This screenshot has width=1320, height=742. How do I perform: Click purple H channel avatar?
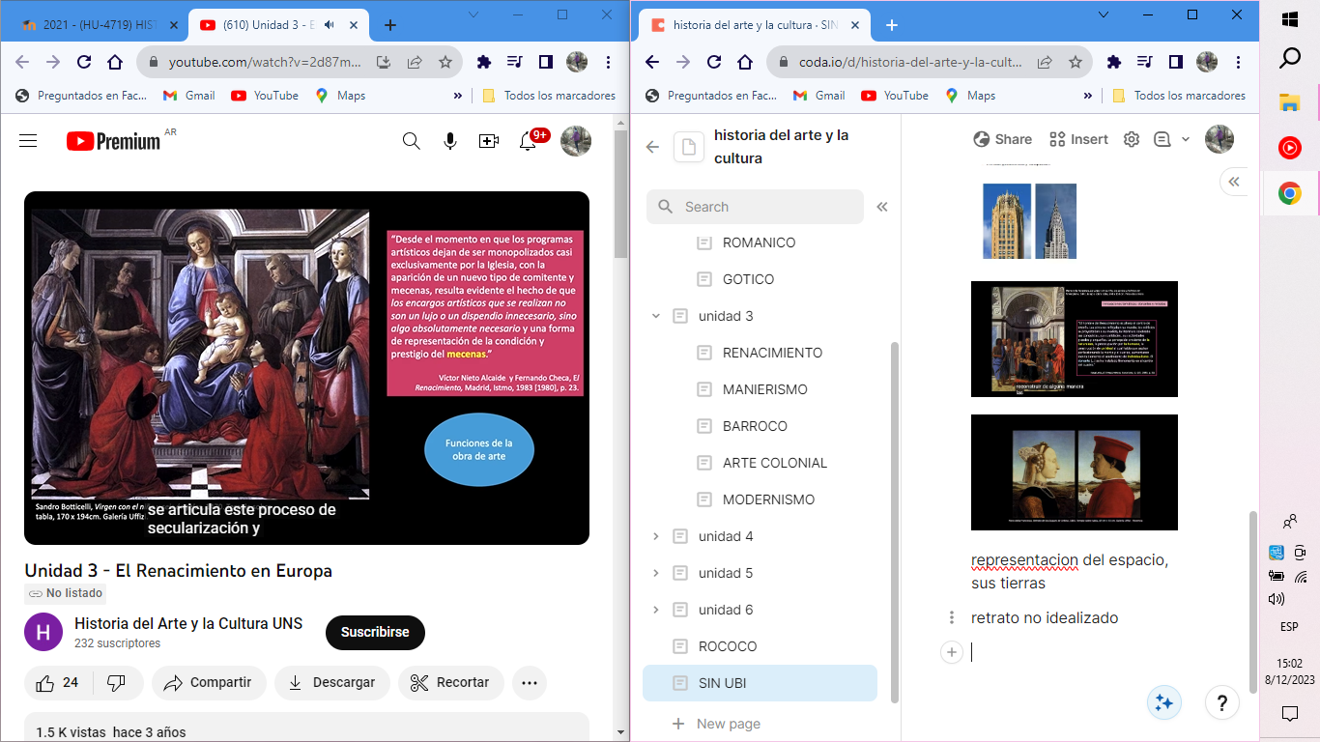click(x=43, y=632)
